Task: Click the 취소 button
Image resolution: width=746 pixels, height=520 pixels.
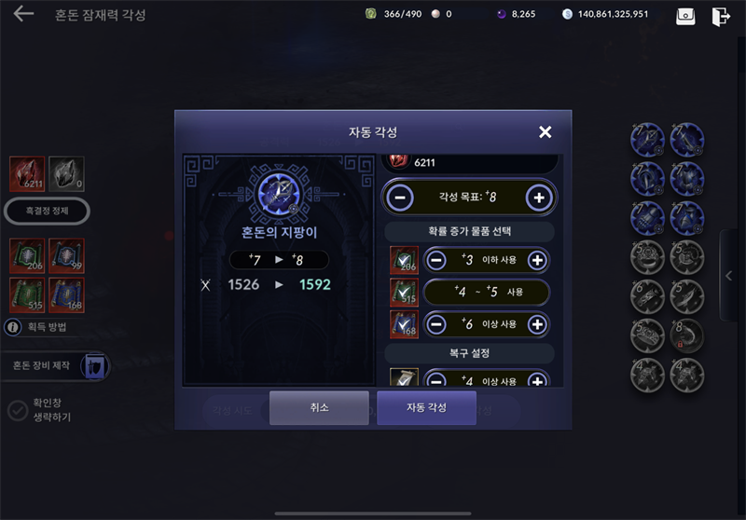Action: tap(319, 407)
